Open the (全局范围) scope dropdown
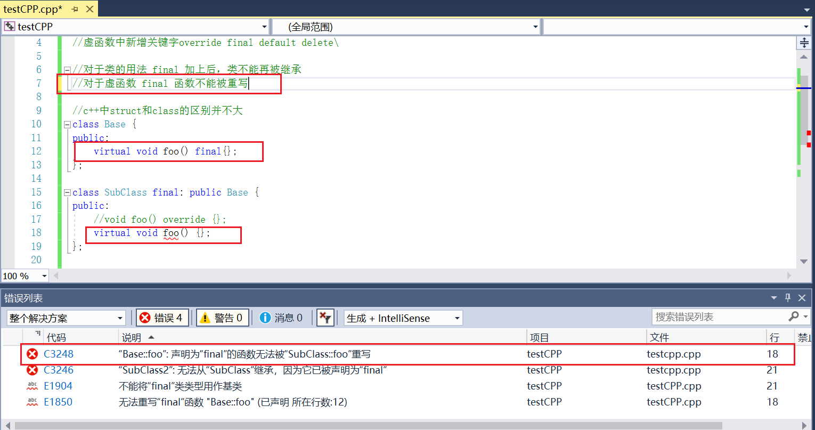 pos(534,26)
